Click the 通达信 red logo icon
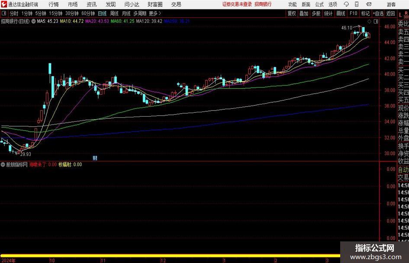 [4, 4]
